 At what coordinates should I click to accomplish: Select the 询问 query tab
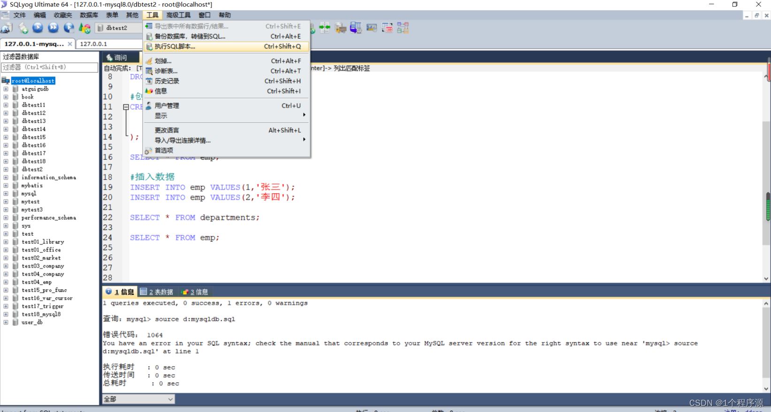(121, 57)
